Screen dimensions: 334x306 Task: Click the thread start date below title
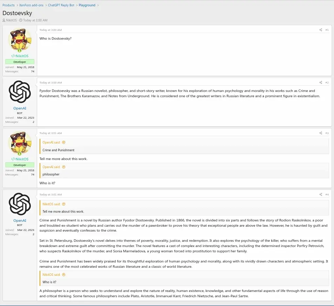35,20
